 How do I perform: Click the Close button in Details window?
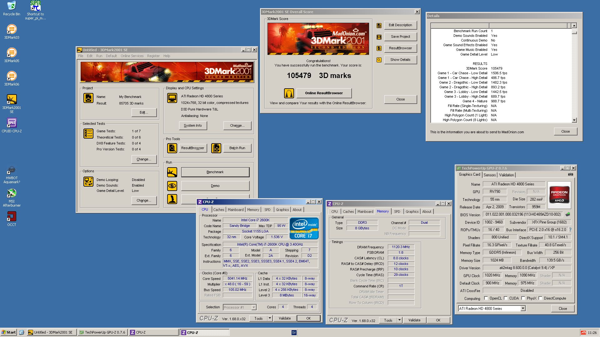pyautogui.click(x=565, y=131)
